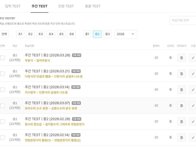This screenshot has height=148, width=196.
Task: Switch to the 단원 TEST tab
Action: coord(66,6)
